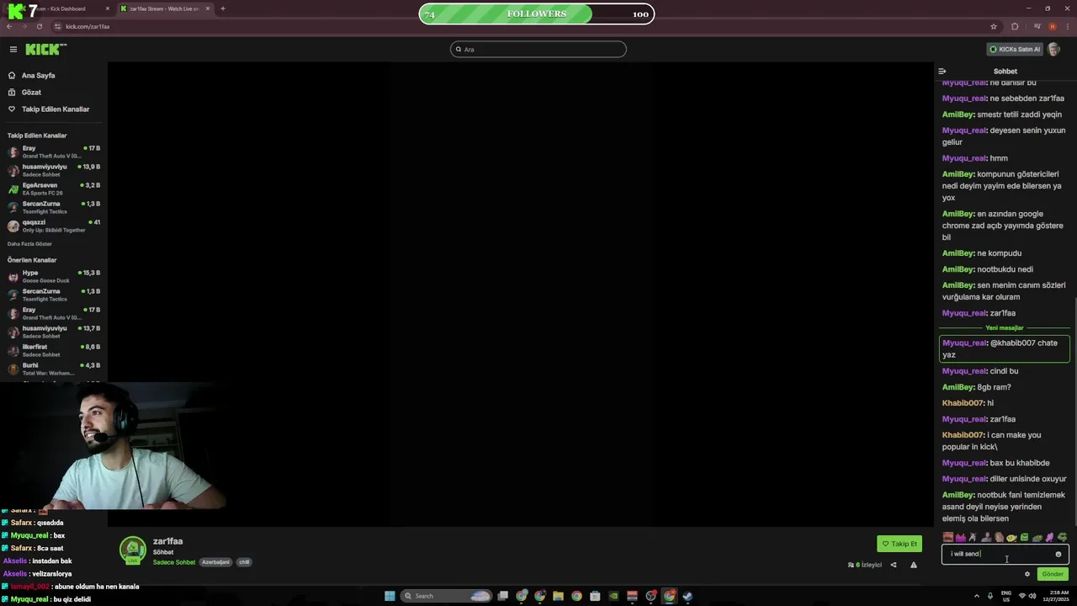Insert the first mustache-face emote
This screenshot has width=1077, height=606.
pos(948,537)
